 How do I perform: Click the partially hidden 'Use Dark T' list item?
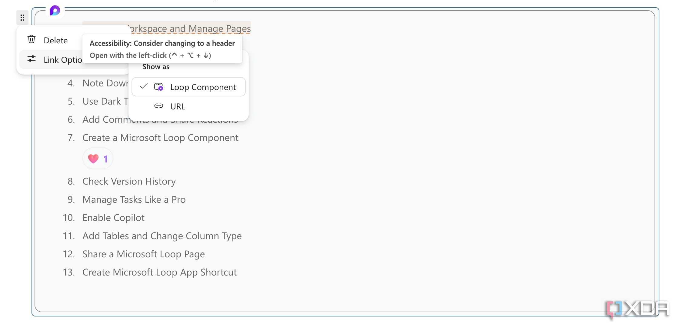click(x=105, y=101)
